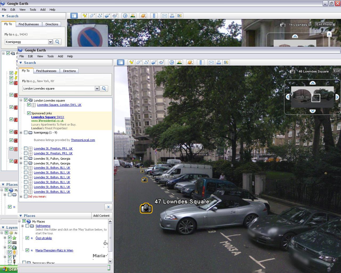Clear search results with the X button
The image size is (341, 273).
point(108,207)
